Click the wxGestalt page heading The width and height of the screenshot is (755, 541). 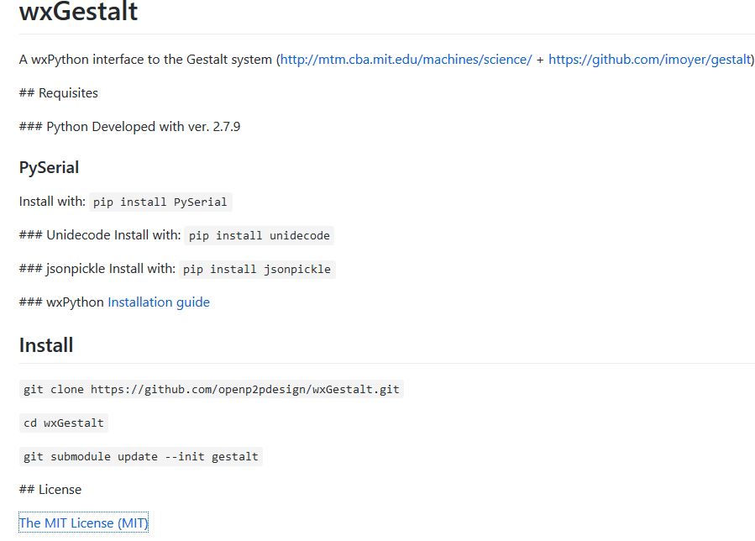pyautogui.click(x=78, y=11)
